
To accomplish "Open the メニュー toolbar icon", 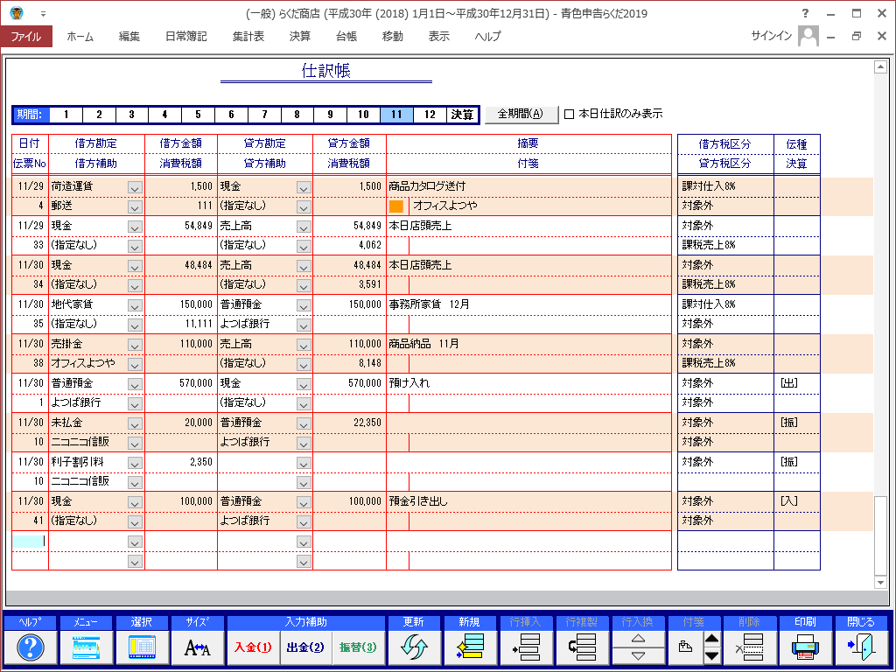I will (87, 647).
